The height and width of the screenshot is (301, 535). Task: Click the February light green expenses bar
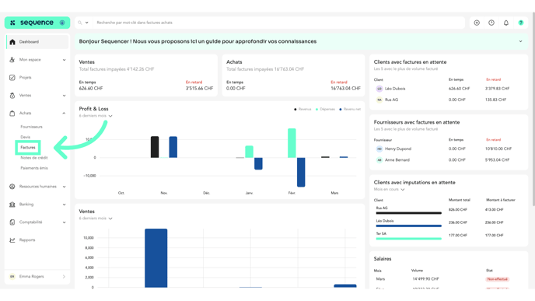click(x=292, y=143)
